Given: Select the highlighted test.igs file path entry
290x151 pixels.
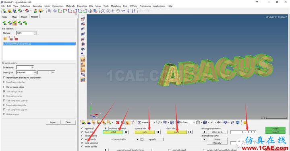Looking at the screenshot, I should click(39, 44).
